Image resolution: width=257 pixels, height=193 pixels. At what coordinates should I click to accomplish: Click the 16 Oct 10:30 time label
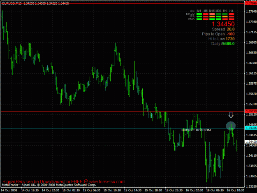[x=236, y=191]
